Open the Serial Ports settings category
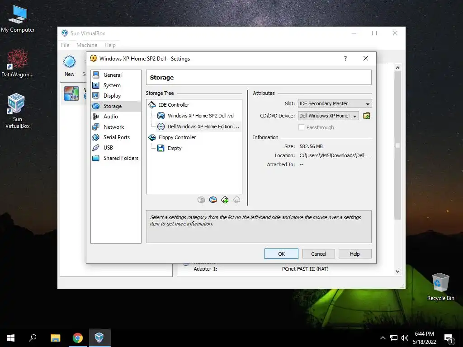 [116, 137]
